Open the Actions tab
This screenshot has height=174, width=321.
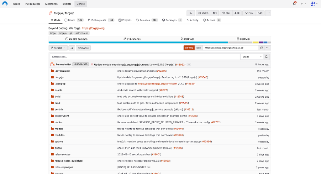(x=212, y=20)
